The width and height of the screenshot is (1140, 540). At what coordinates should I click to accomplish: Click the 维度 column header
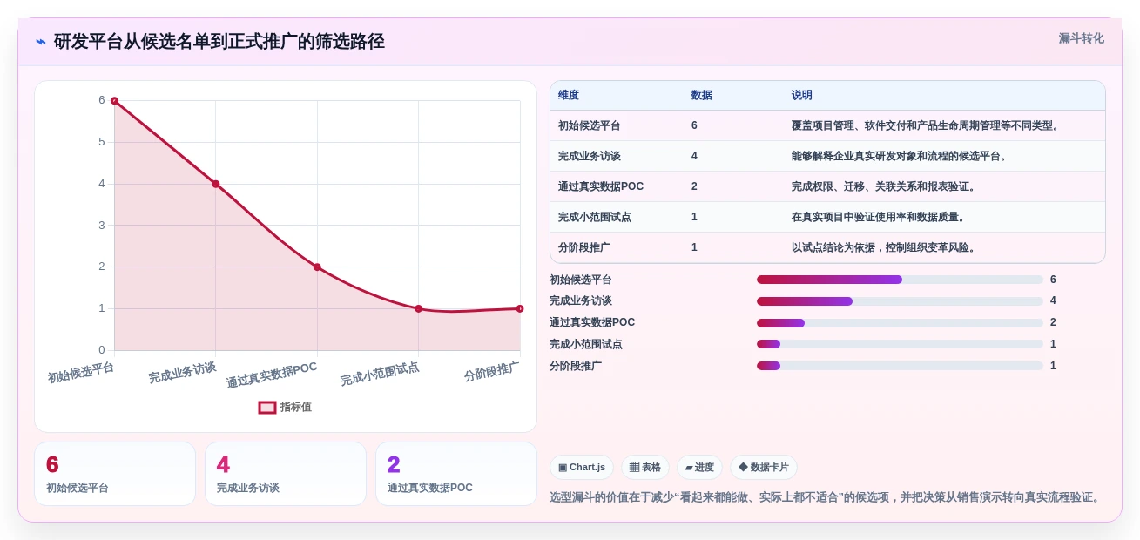569,95
